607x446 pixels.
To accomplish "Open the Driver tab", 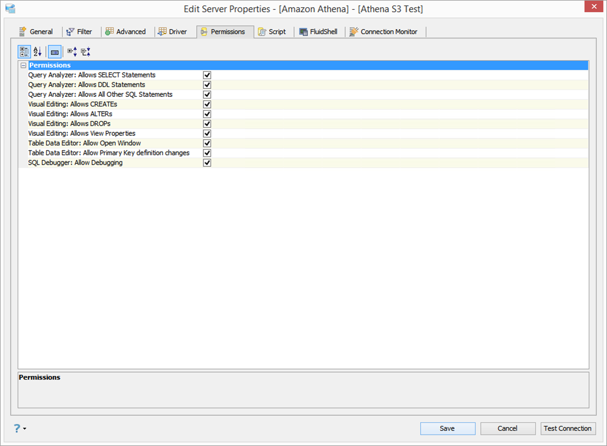I will pos(173,32).
